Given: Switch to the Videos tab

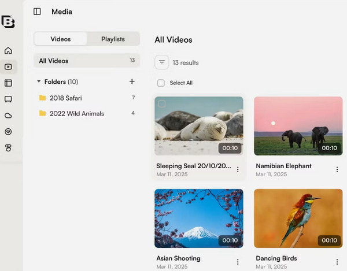Looking at the screenshot, I should tap(60, 39).
